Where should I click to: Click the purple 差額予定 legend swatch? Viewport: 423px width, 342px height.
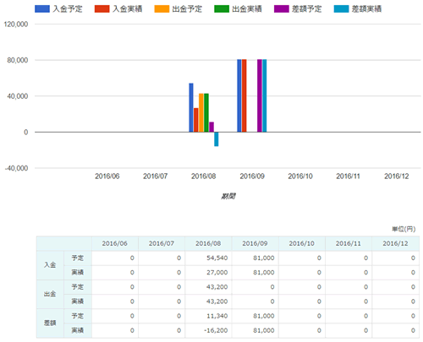pyautogui.click(x=282, y=8)
